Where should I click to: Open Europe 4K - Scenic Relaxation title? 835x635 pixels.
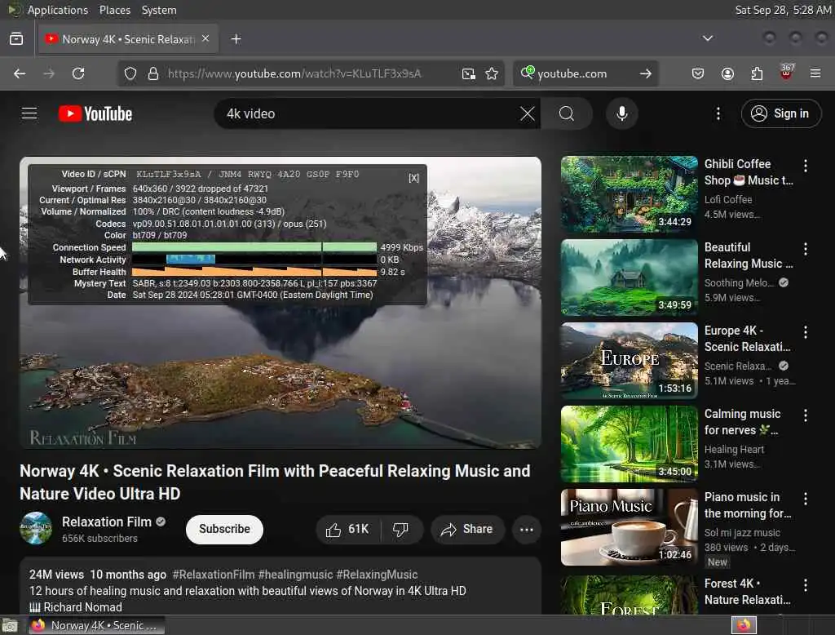coord(747,339)
